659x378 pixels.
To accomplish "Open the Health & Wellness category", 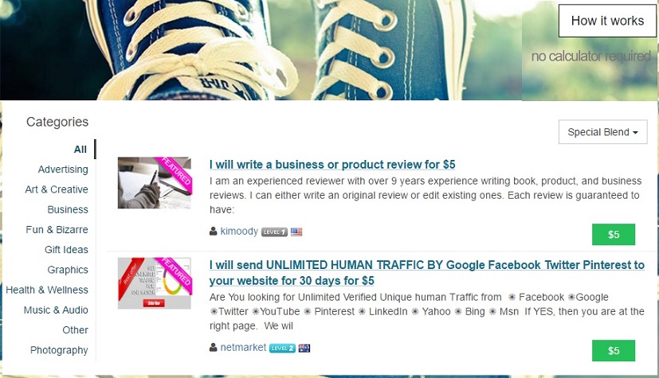I will coord(47,290).
